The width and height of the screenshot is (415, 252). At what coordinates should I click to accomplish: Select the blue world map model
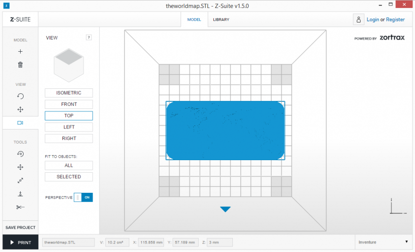tap(225, 131)
